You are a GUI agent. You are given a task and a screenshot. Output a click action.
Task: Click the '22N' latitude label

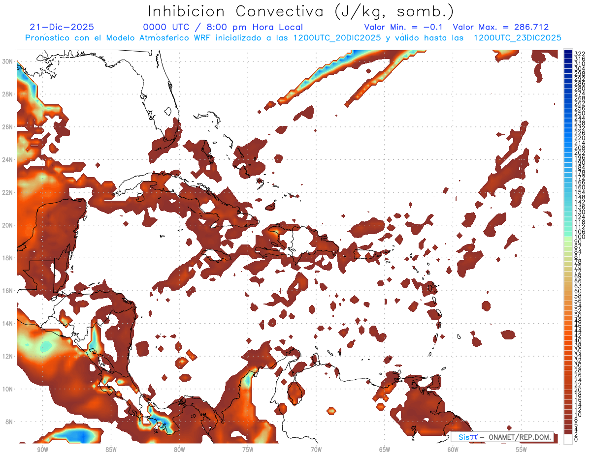8,192
